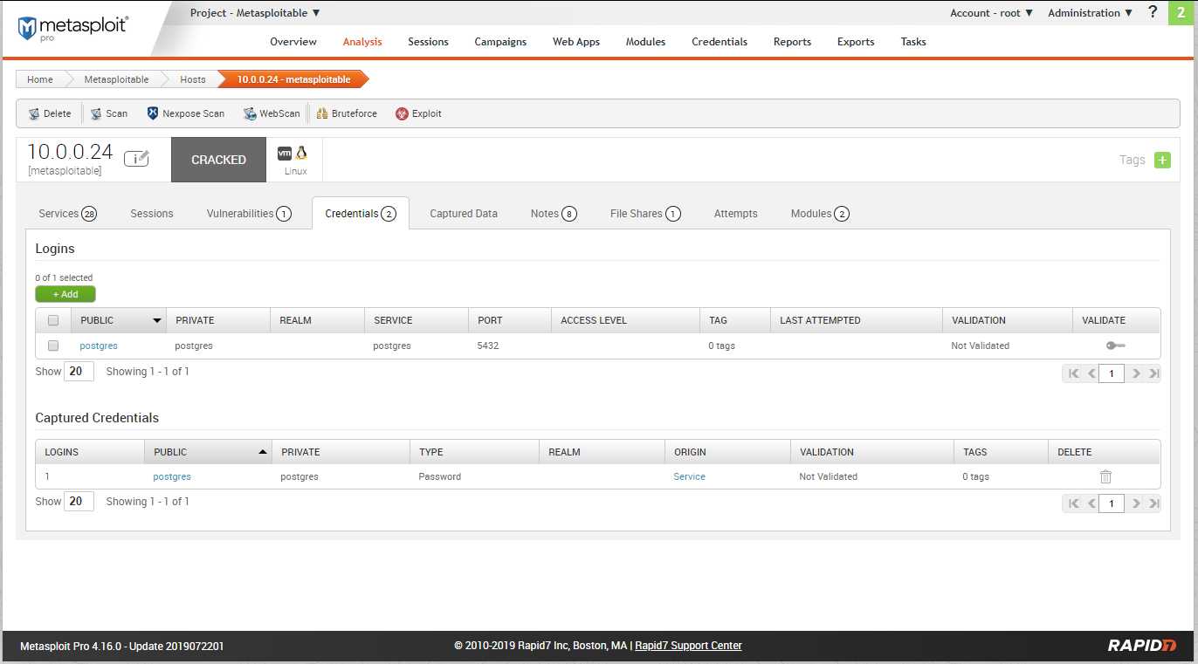Check the postgres login row checkbox
Screen dimensions: 1198x664
[x=53, y=346]
